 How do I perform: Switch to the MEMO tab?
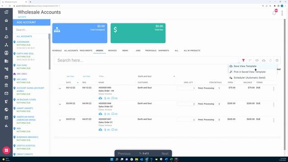coord(125,50)
